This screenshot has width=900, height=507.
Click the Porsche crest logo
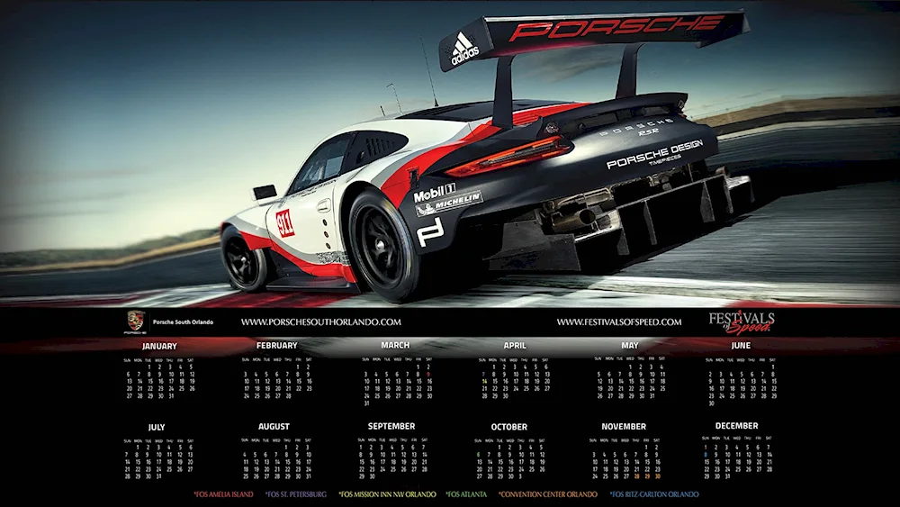(x=135, y=321)
